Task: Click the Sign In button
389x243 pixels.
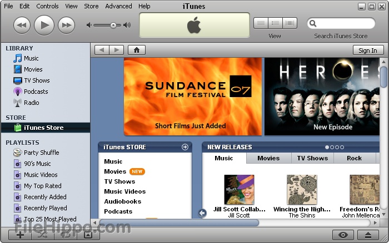Action: coord(368,50)
